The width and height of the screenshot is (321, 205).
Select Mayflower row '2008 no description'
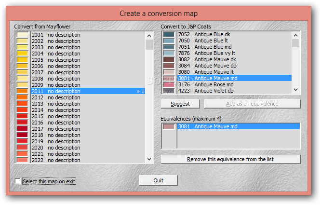pyautogui.click(x=88, y=79)
